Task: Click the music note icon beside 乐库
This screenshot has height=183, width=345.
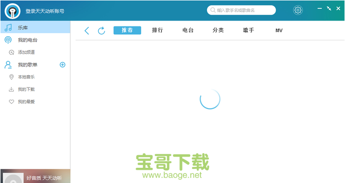Action: pyautogui.click(x=8, y=27)
